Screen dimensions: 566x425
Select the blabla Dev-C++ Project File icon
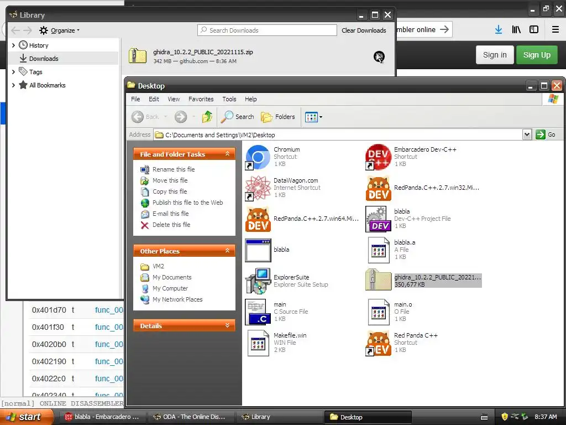click(378, 219)
